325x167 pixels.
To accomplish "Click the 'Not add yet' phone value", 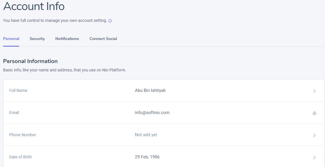I will [146, 135].
